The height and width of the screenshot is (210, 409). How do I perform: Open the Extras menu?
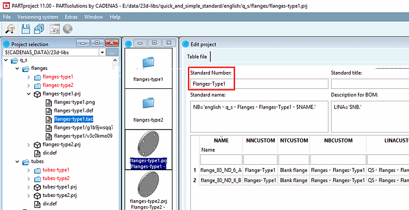click(x=71, y=17)
